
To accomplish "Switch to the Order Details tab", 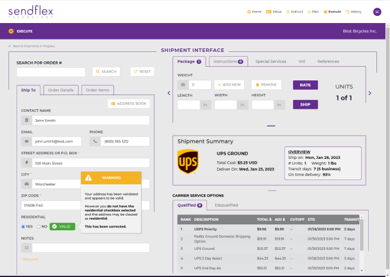I will point(60,90).
